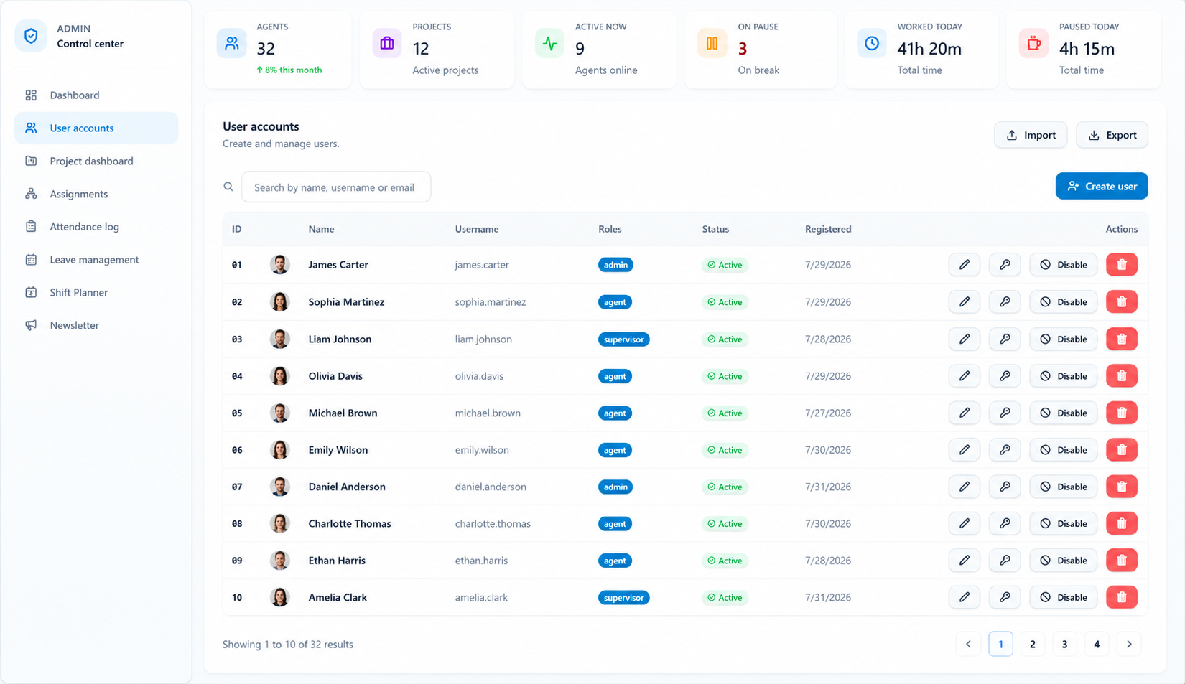
Task: Click the key icon for Sophia Martinez
Action: 1005,302
